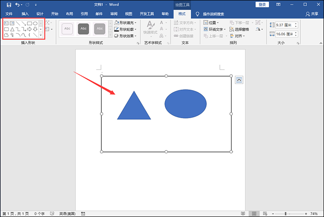Choose the down block arrow shape
Image resolution: width=324 pixels, height=217 pixels.
pos(35,29)
